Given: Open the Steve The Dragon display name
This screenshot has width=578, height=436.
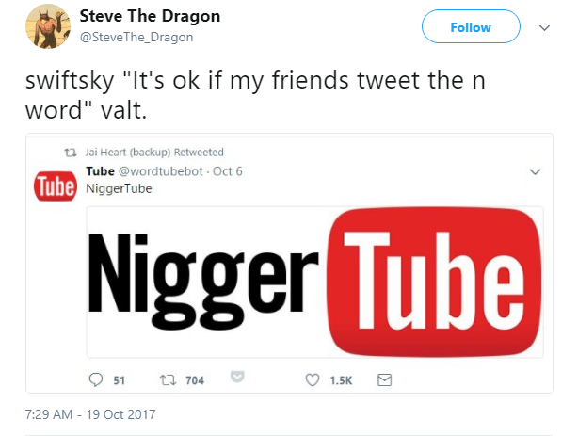Looking at the screenshot, I should point(150,16).
